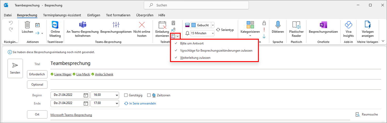
Task: Expand response options dropdown arrow
Action: [178, 36]
